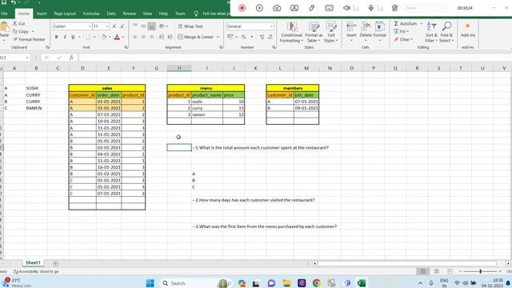Increase font size with larger A icon
512x288 pixels.
click(114, 26)
